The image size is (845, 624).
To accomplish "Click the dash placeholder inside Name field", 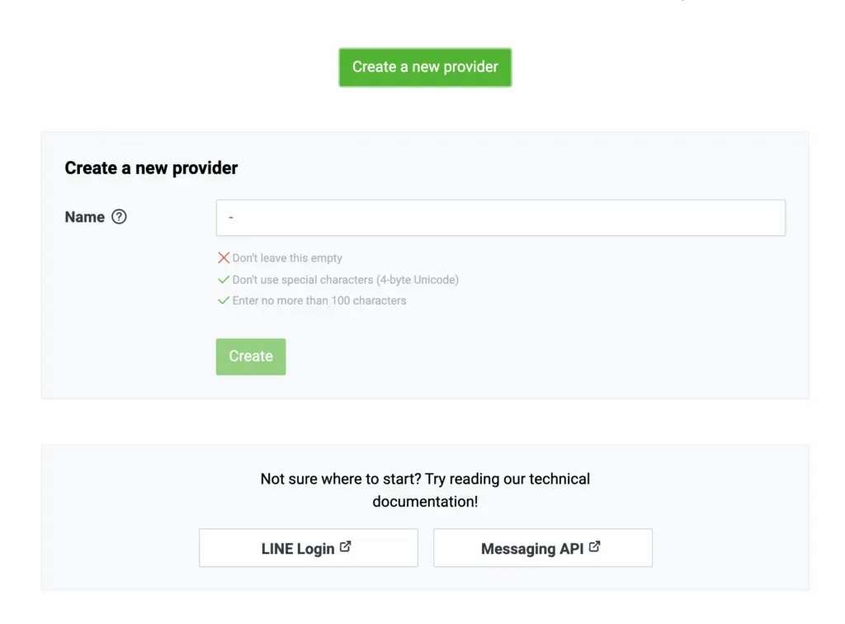I will coord(231,218).
